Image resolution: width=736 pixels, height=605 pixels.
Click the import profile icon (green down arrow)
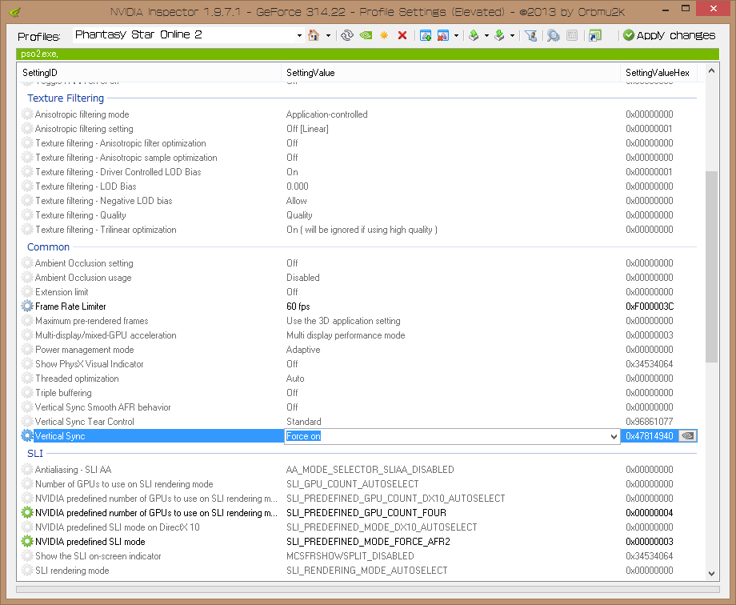click(499, 35)
